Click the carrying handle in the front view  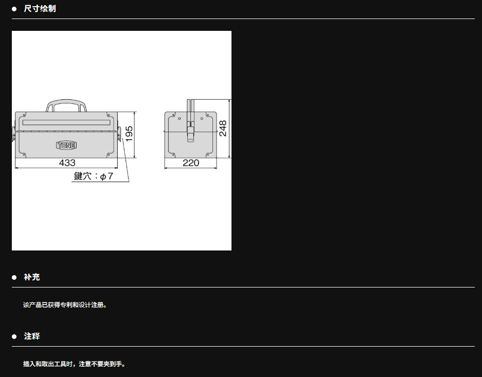[x=67, y=102]
